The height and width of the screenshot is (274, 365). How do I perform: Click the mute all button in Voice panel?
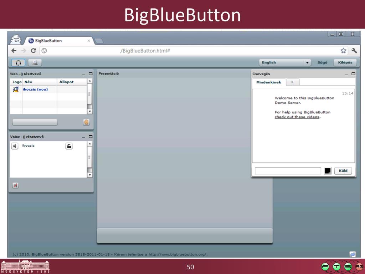tap(15, 186)
